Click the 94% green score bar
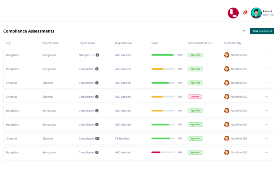 point(163,55)
